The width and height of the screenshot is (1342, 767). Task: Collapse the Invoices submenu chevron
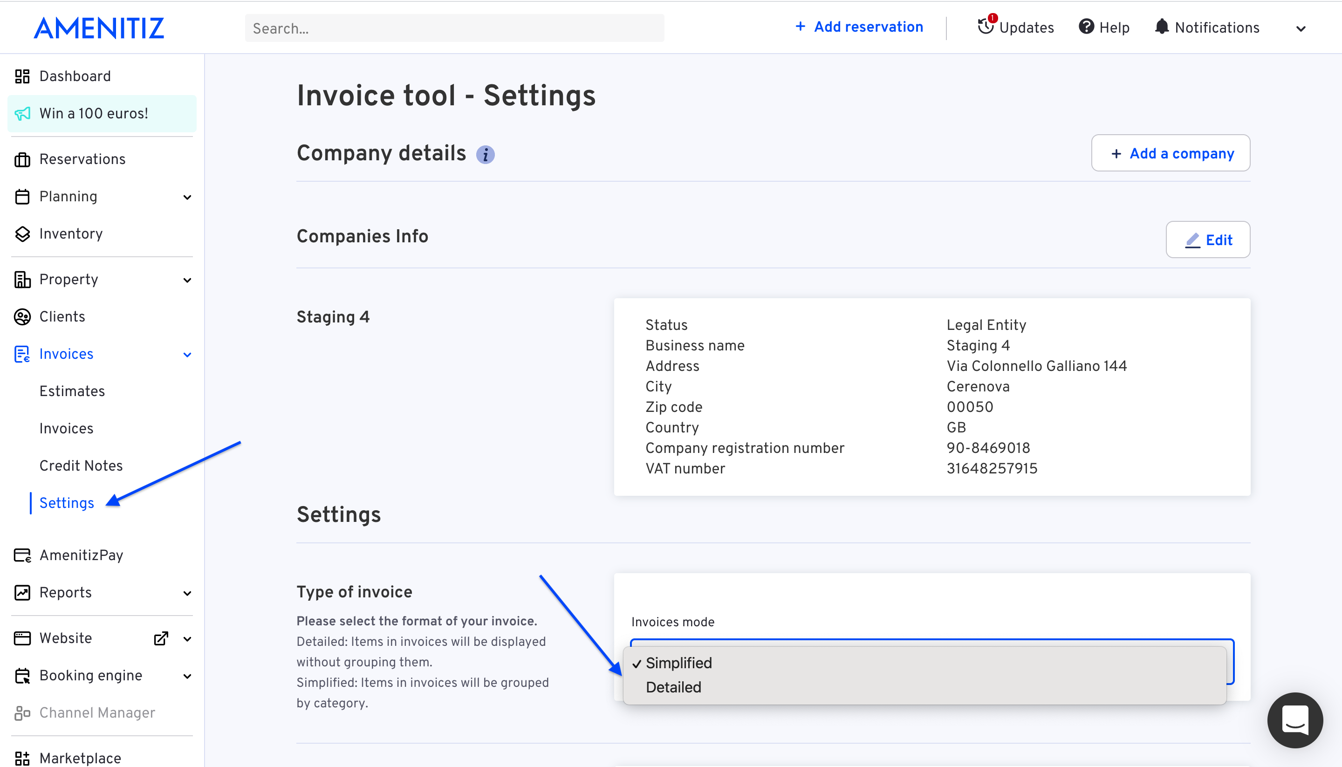point(187,355)
